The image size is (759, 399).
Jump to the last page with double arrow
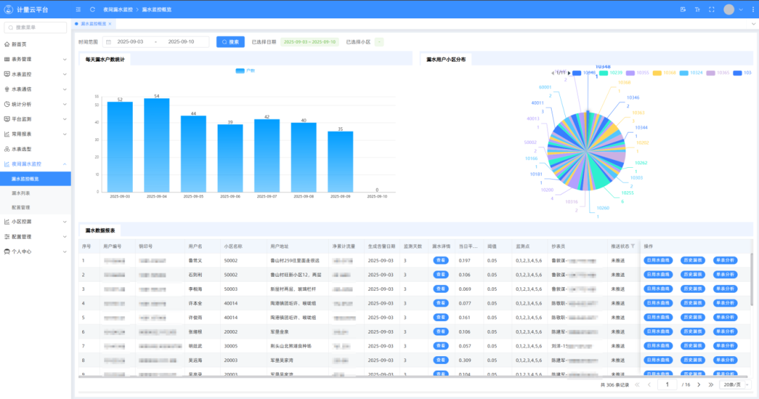click(711, 385)
